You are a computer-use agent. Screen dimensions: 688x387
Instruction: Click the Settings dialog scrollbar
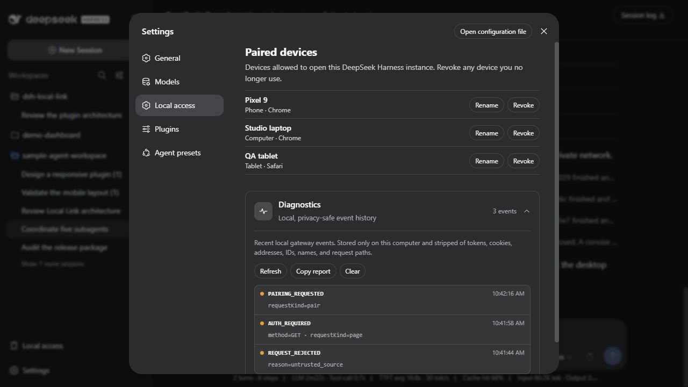[x=557, y=192]
